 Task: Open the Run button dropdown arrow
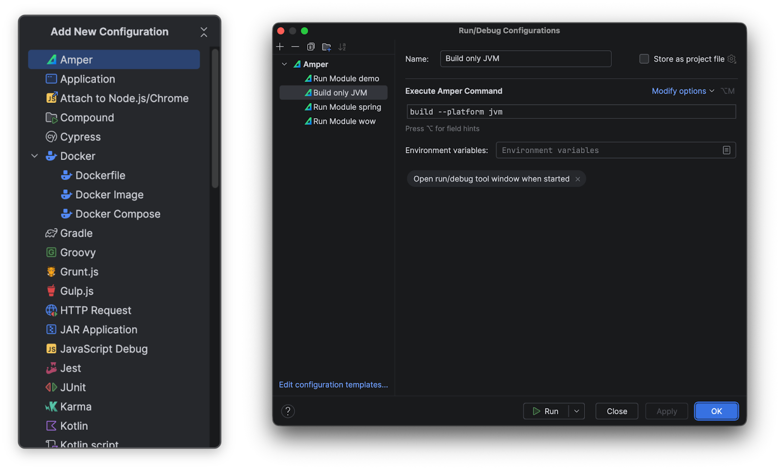tap(577, 411)
